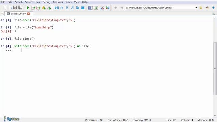Image resolution: width=217 pixels, height=122 pixels.
Task: Open the View menu
Action: tap(77, 2)
